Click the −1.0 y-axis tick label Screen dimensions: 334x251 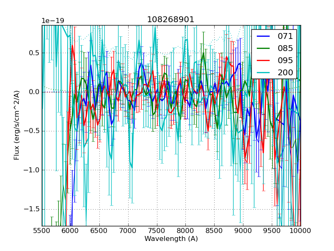(31, 170)
